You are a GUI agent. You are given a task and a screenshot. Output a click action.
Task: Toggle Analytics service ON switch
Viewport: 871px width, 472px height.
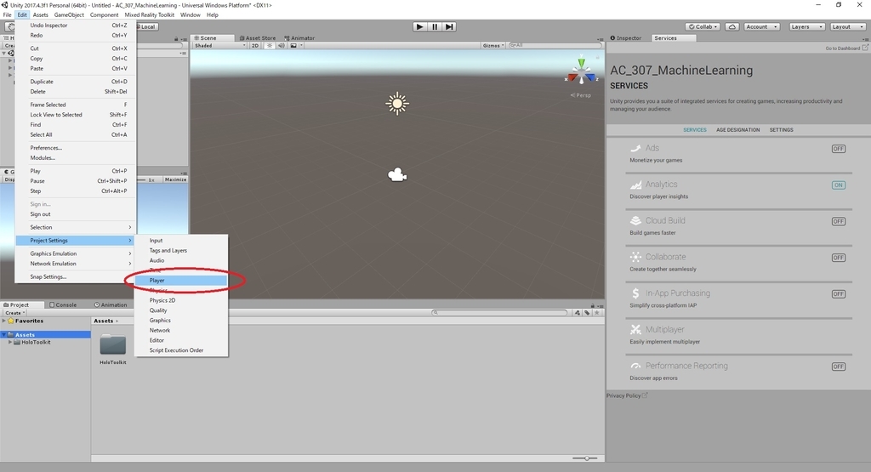(x=838, y=185)
